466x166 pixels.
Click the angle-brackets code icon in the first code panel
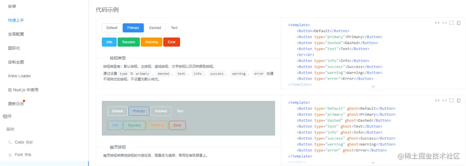[x=445, y=23]
